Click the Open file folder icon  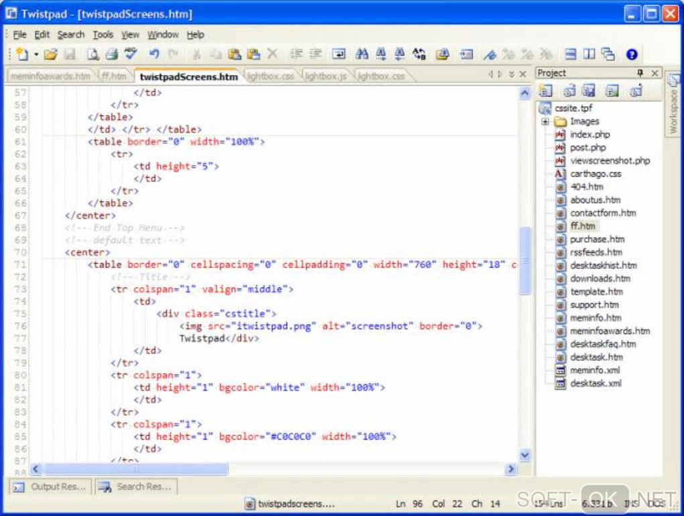50,54
